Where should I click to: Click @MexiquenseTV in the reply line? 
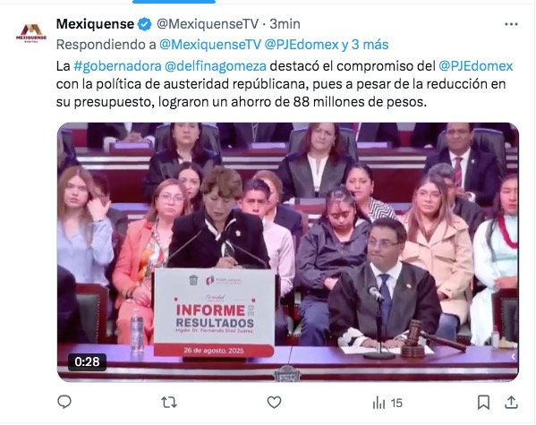pos(210,45)
